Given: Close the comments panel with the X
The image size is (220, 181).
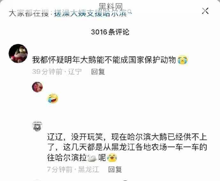Looking at the screenshot, I should (205, 11).
